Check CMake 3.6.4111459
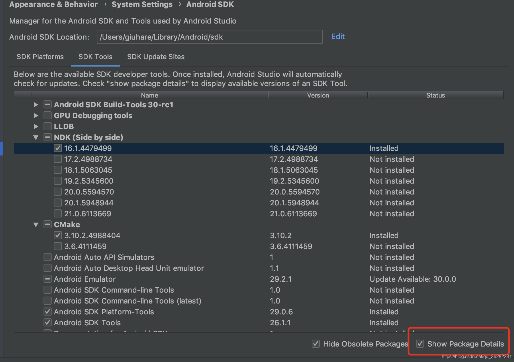This screenshot has height=362, width=514. pyautogui.click(x=58, y=246)
